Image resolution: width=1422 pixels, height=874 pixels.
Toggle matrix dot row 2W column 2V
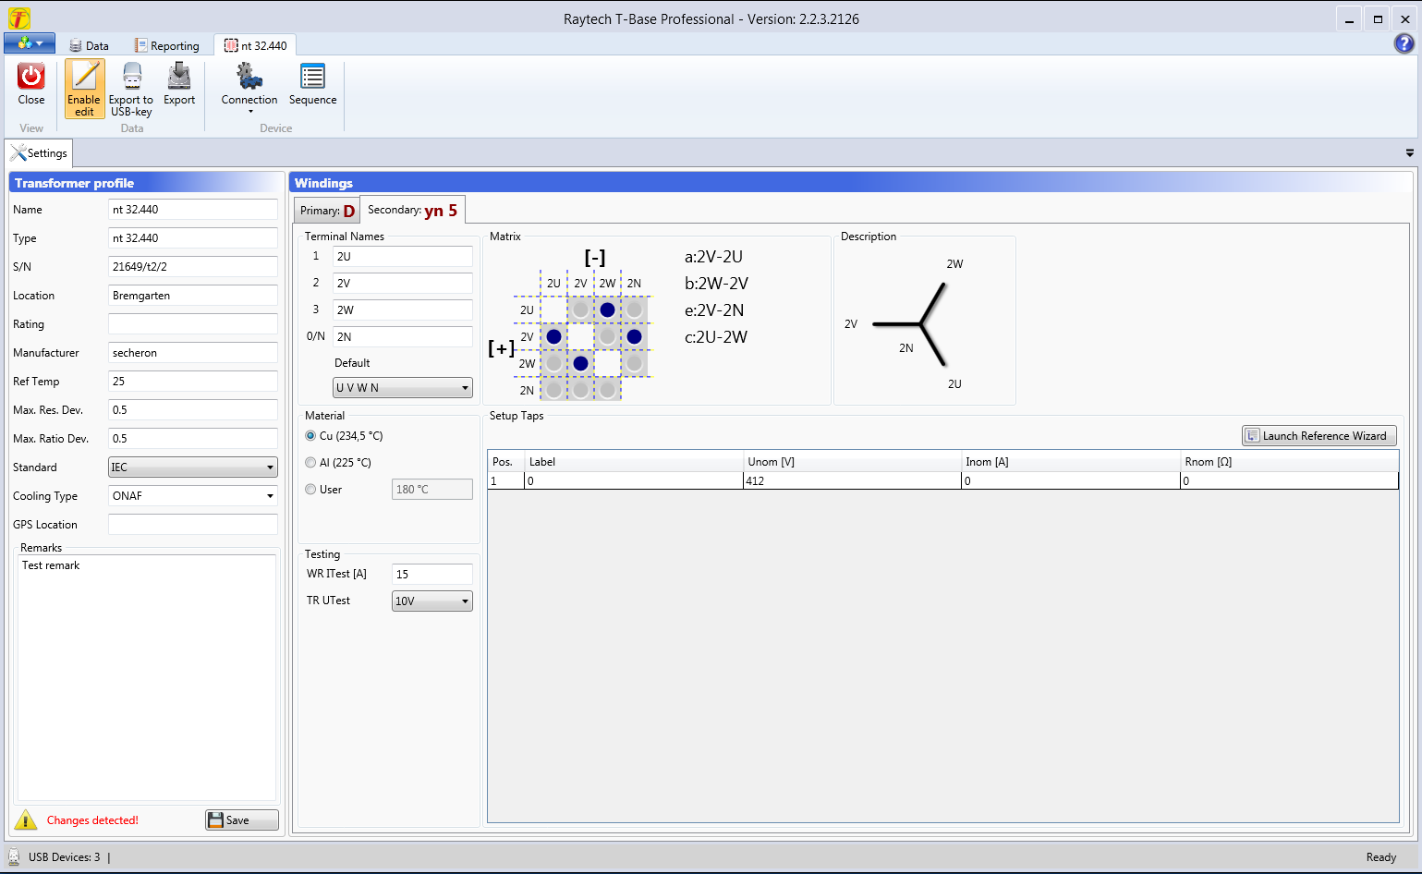[x=580, y=363]
